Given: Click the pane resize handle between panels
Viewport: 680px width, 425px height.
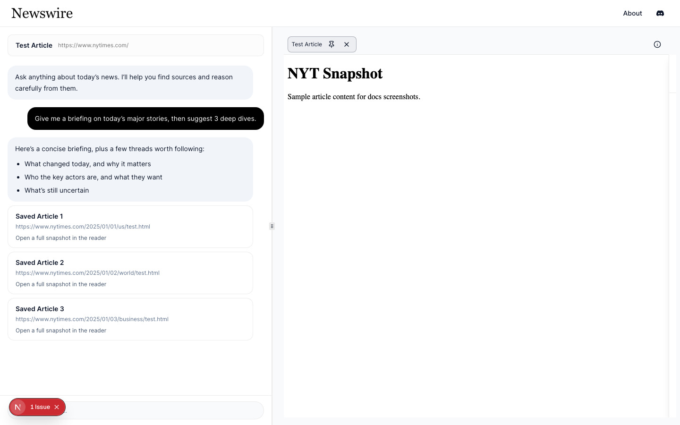Looking at the screenshot, I should tap(272, 226).
